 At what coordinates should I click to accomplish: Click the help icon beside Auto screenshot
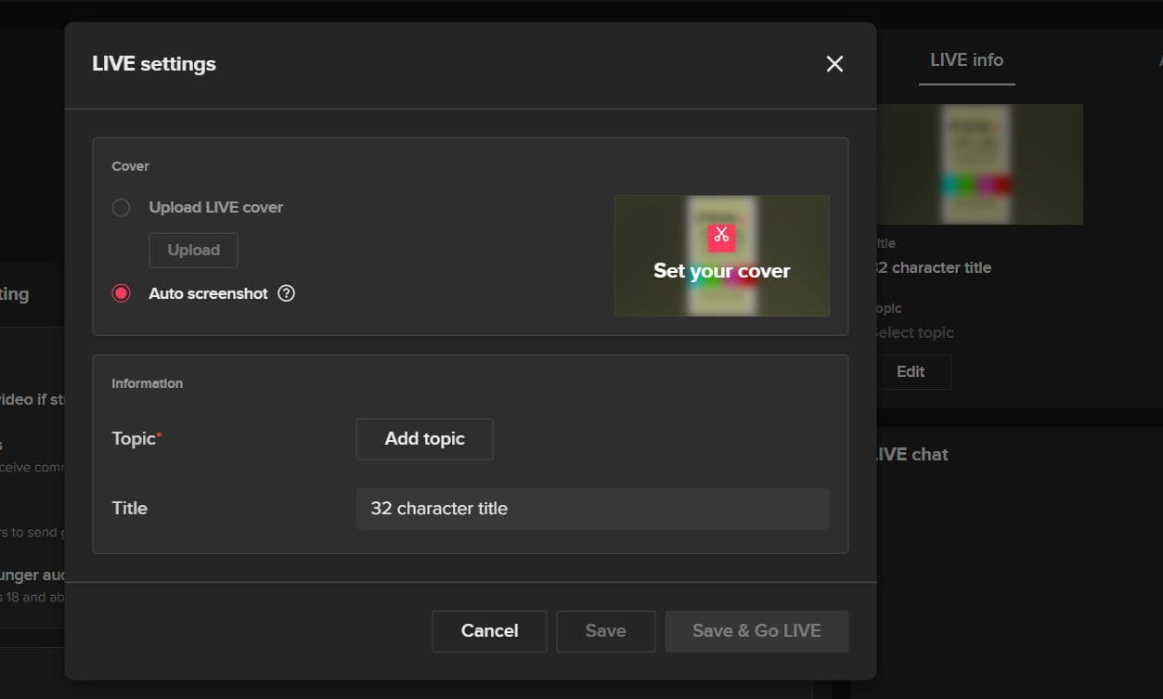click(x=287, y=293)
